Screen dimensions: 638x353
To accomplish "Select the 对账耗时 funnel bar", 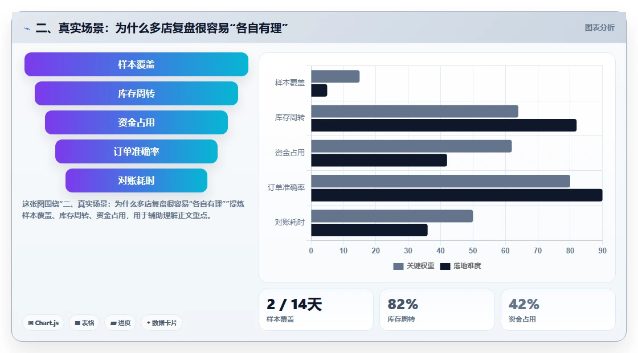I will coord(136,180).
